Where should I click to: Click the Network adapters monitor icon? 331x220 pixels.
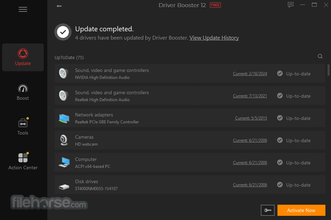64,118
